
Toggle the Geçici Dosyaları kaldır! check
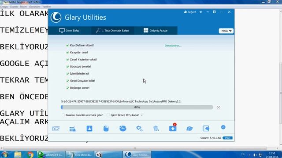[x=67, y=81]
